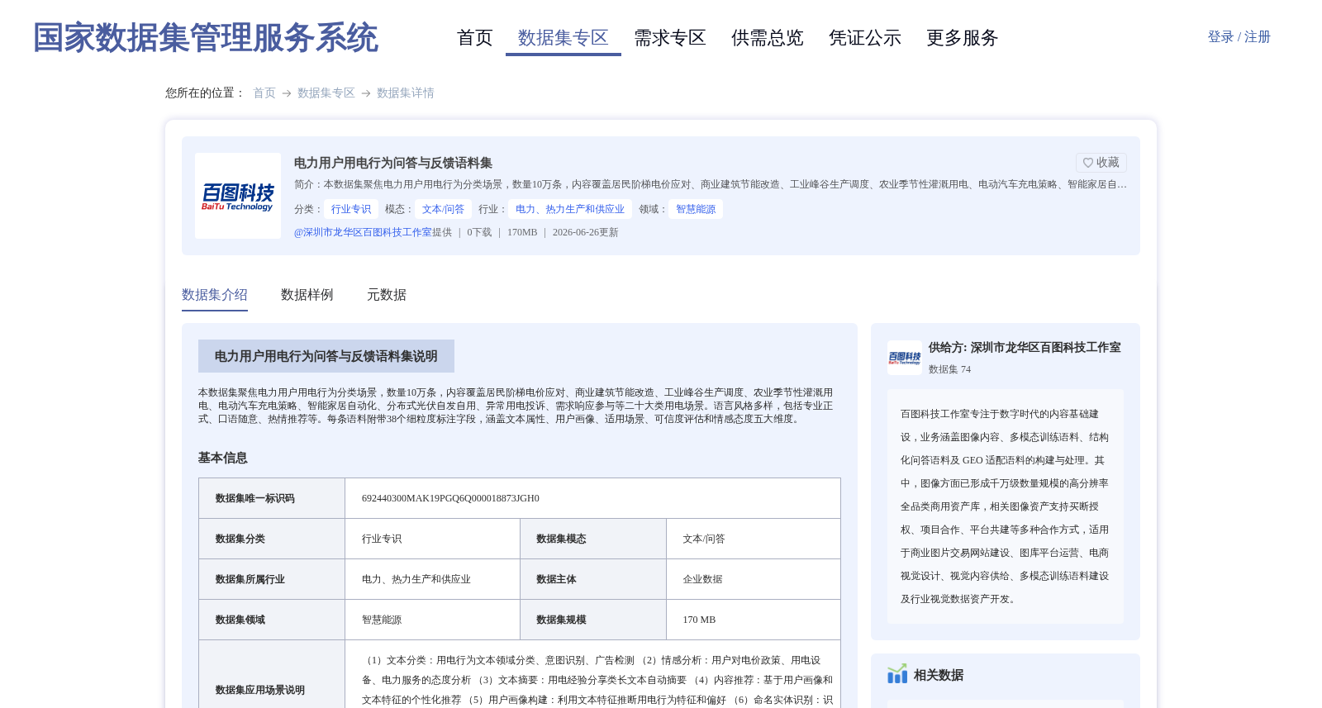Click the 数据集 74 count text
Screen dimensions: 1322x708
[949, 369]
